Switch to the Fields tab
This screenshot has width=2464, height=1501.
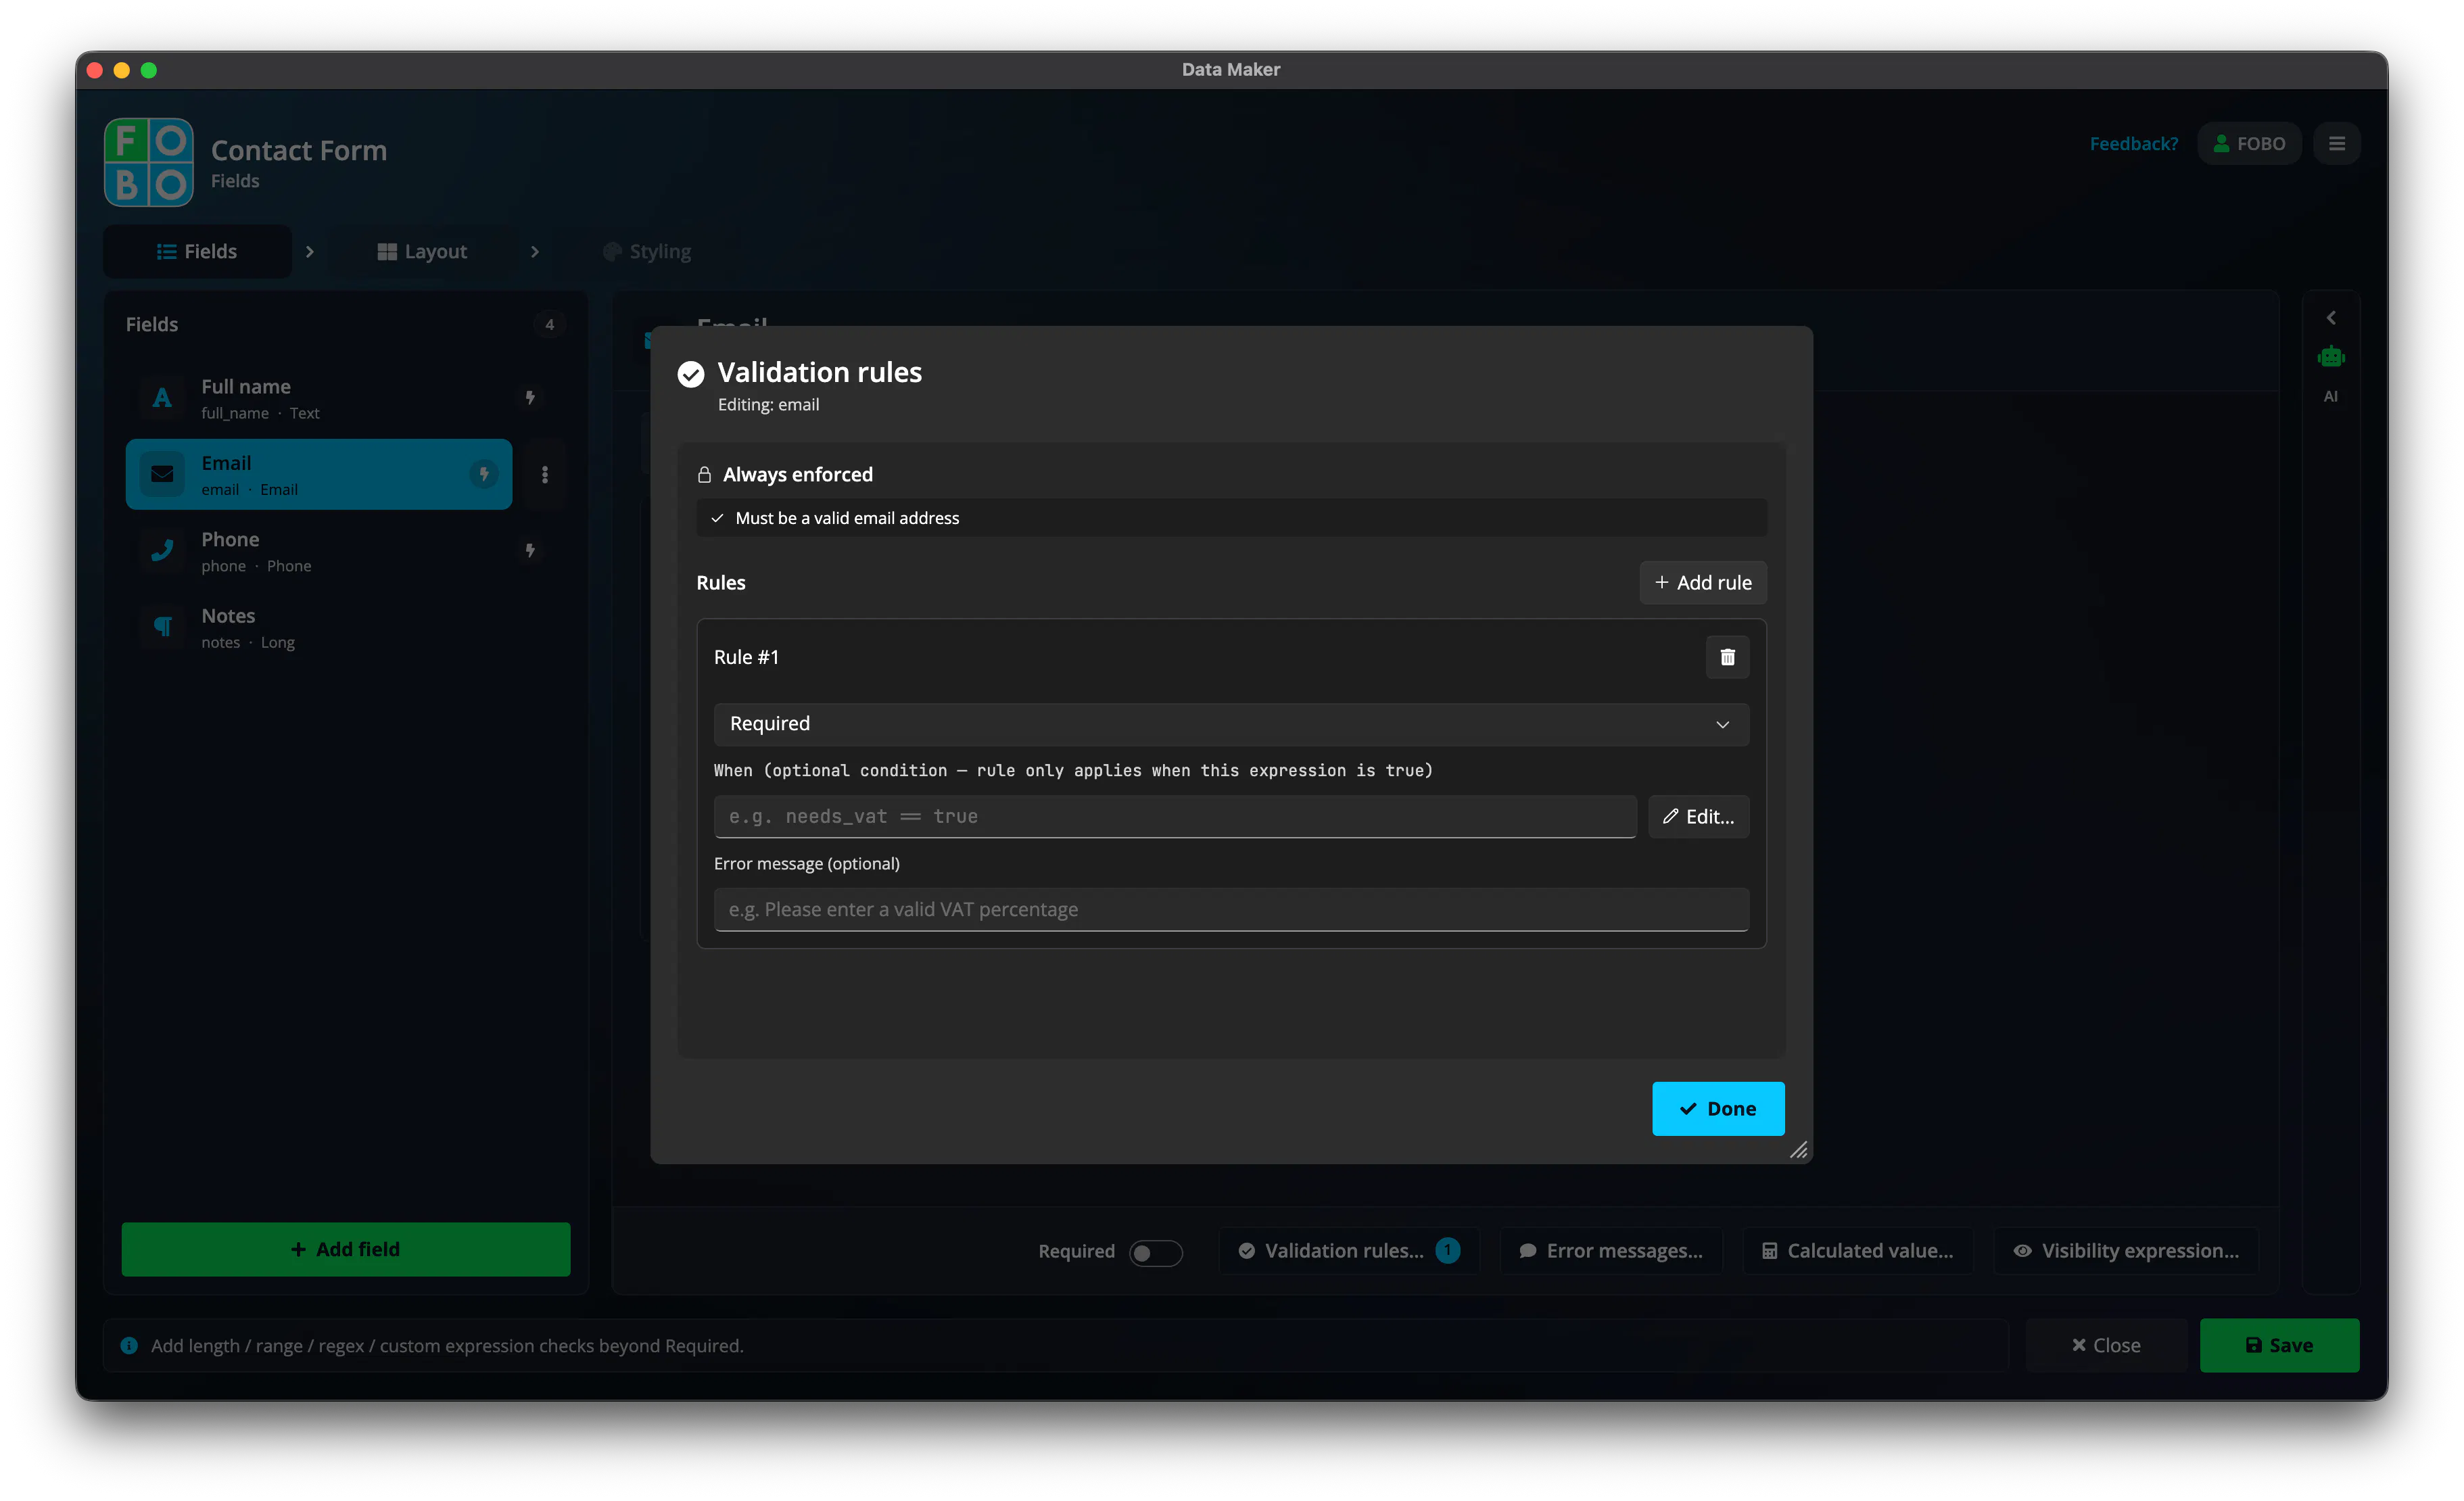[197, 251]
